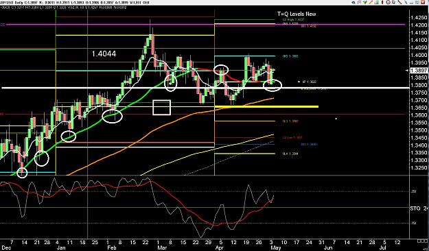Click the Mar month label on the time axis
The height and width of the screenshot is (251, 429).
point(163,248)
